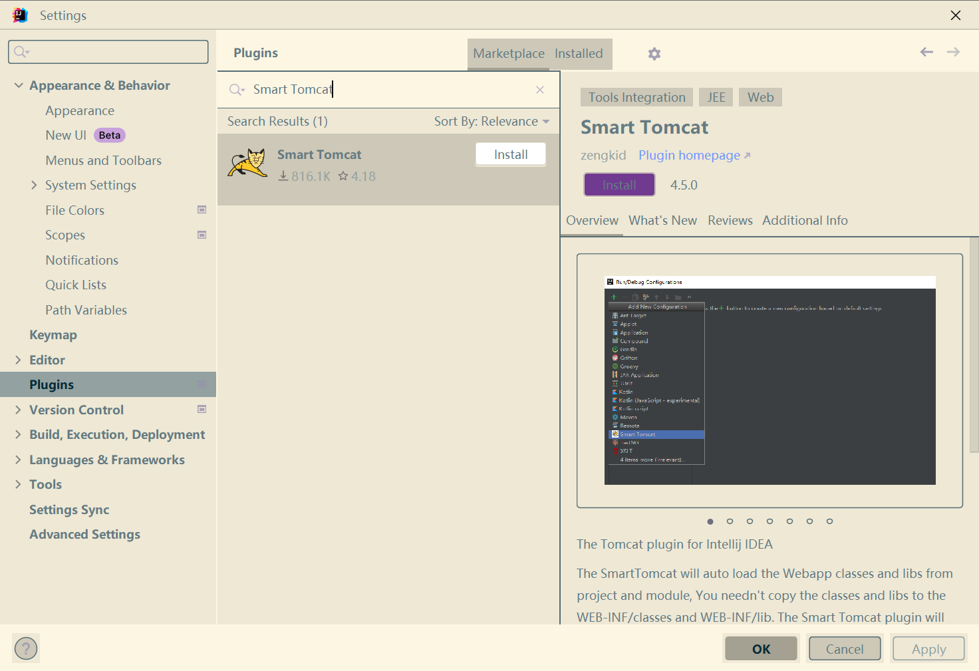
Task: Click the plugin description scrollbar
Action: click(974, 346)
